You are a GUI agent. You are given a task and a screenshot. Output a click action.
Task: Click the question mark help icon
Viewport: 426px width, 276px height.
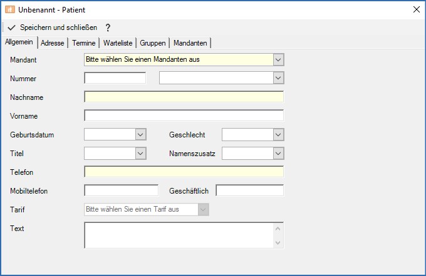click(x=108, y=28)
